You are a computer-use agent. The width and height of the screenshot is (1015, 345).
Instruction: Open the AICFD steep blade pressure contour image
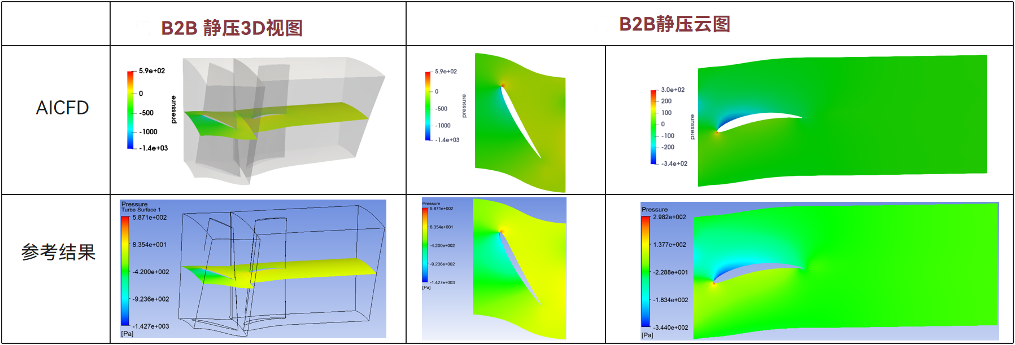520,122
